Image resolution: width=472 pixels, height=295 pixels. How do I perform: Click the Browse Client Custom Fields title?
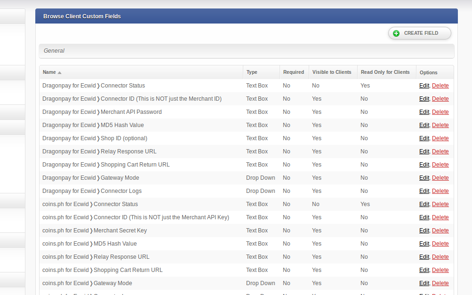coord(82,16)
